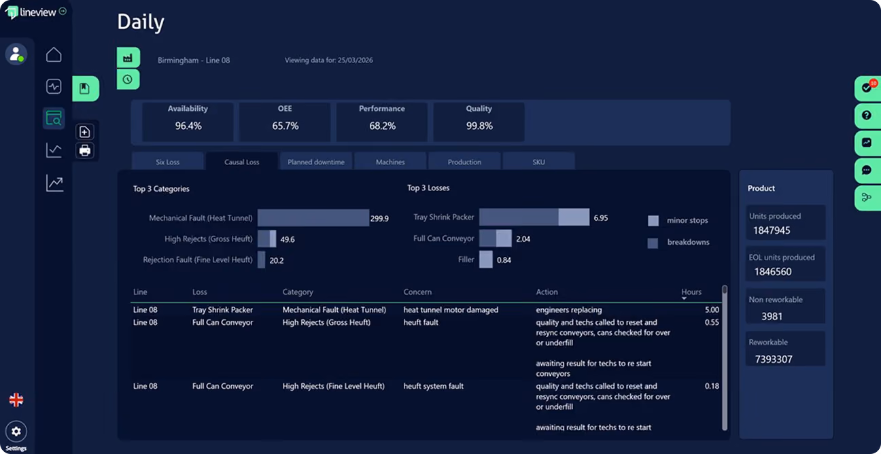
Task: Open the line chart analytics icon
Action: coord(54,150)
